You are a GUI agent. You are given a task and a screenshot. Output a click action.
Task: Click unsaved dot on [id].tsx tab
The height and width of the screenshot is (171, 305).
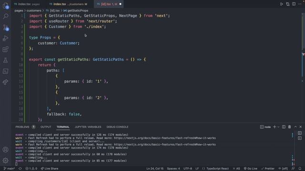click(x=120, y=4)
